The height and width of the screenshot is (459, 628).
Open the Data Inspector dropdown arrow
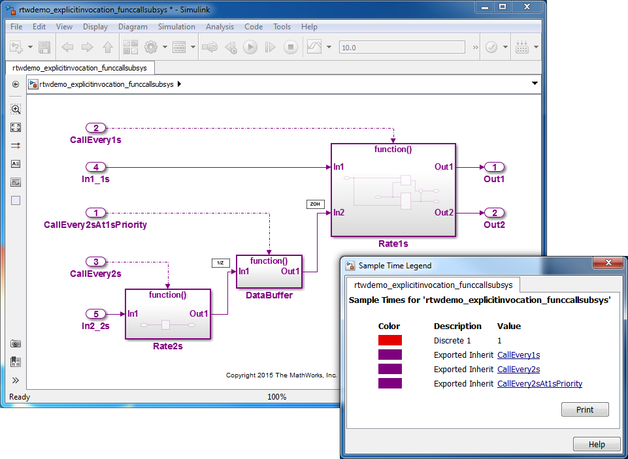click(x=329, y=47)
